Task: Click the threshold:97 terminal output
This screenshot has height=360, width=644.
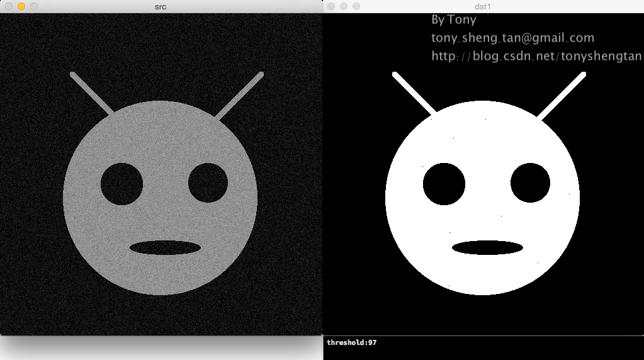Action: coord(351,342)
